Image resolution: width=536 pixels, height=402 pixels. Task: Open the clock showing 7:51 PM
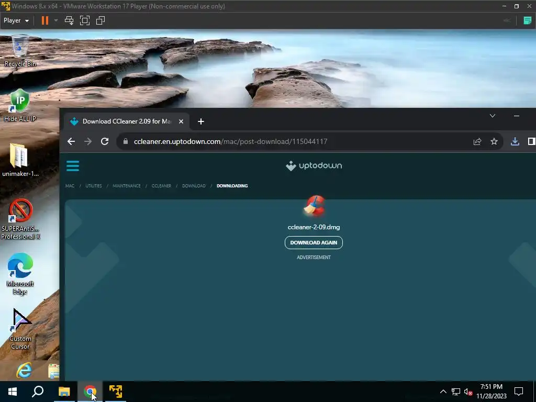492,392
